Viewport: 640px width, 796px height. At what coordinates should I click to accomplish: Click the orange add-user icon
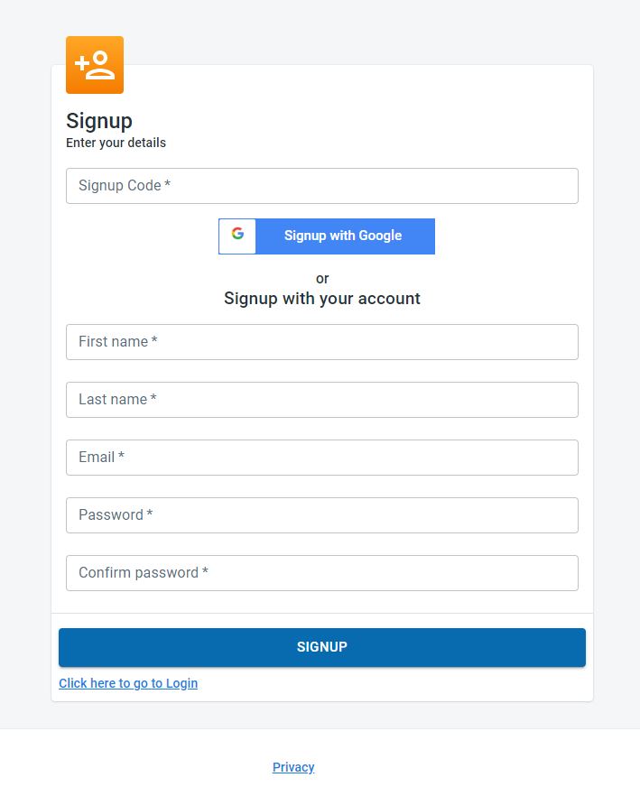pyautogui.click(x=95, y=65)
